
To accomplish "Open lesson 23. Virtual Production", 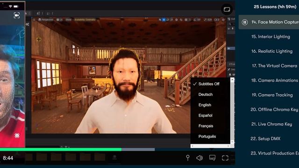I will pyautogui.click(x=275, y=153).
